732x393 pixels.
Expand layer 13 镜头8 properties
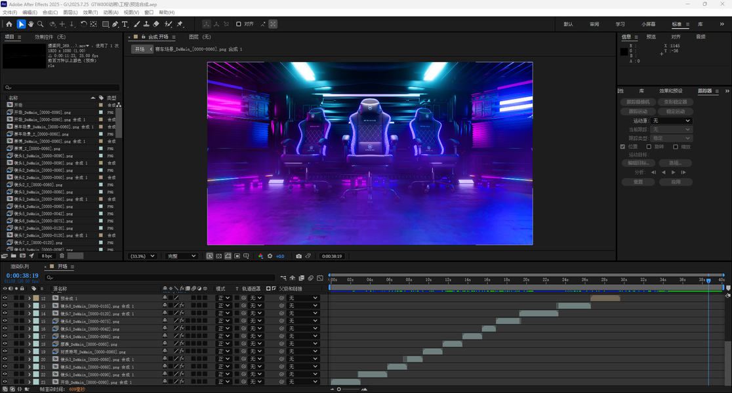[x=30, y=306]
